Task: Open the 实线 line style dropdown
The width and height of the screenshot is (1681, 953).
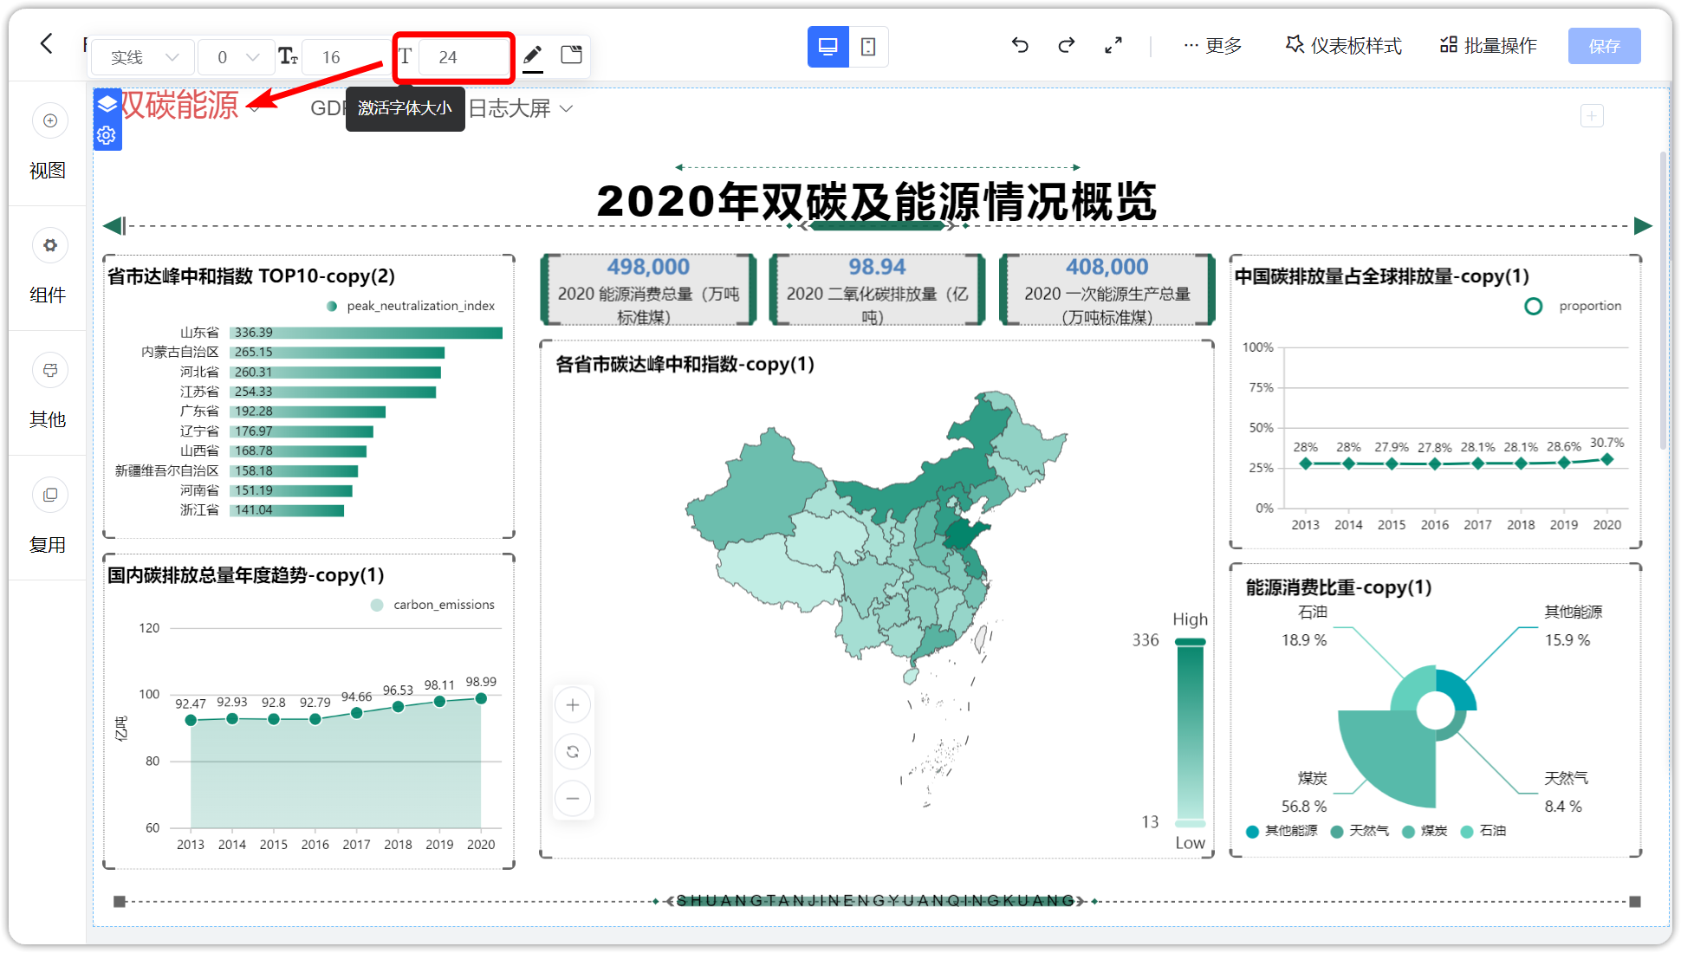Action: tap(144, 57)
